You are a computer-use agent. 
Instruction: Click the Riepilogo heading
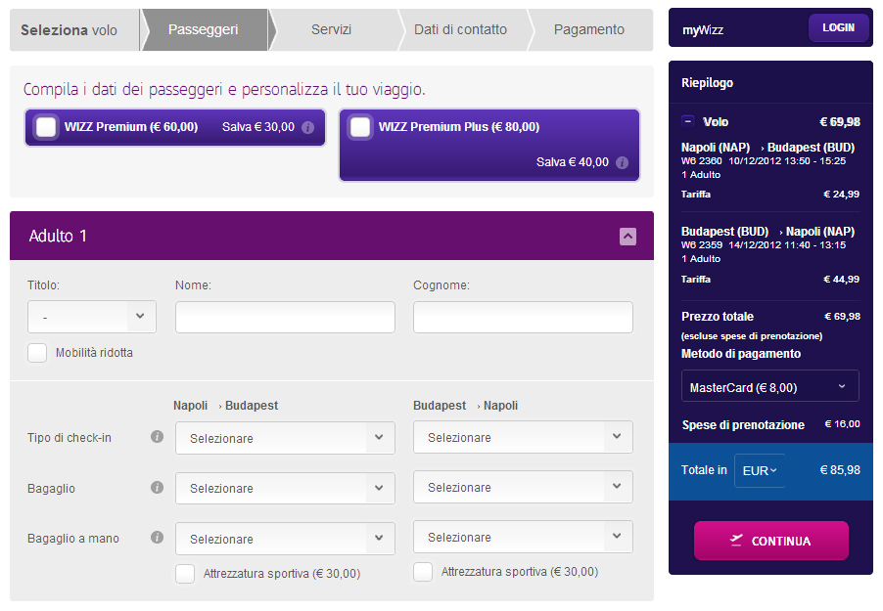(x=707, y=83)
